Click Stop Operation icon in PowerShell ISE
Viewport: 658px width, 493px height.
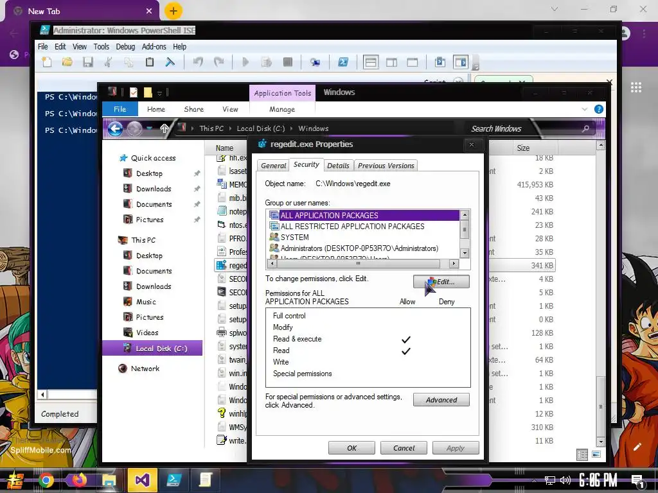(287, 62)
